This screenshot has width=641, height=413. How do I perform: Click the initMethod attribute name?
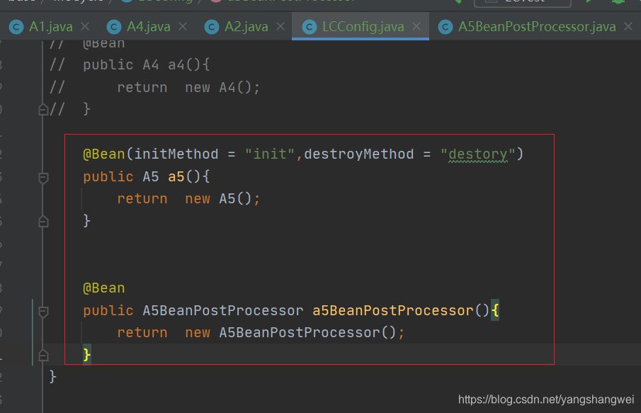pos(176,154)
